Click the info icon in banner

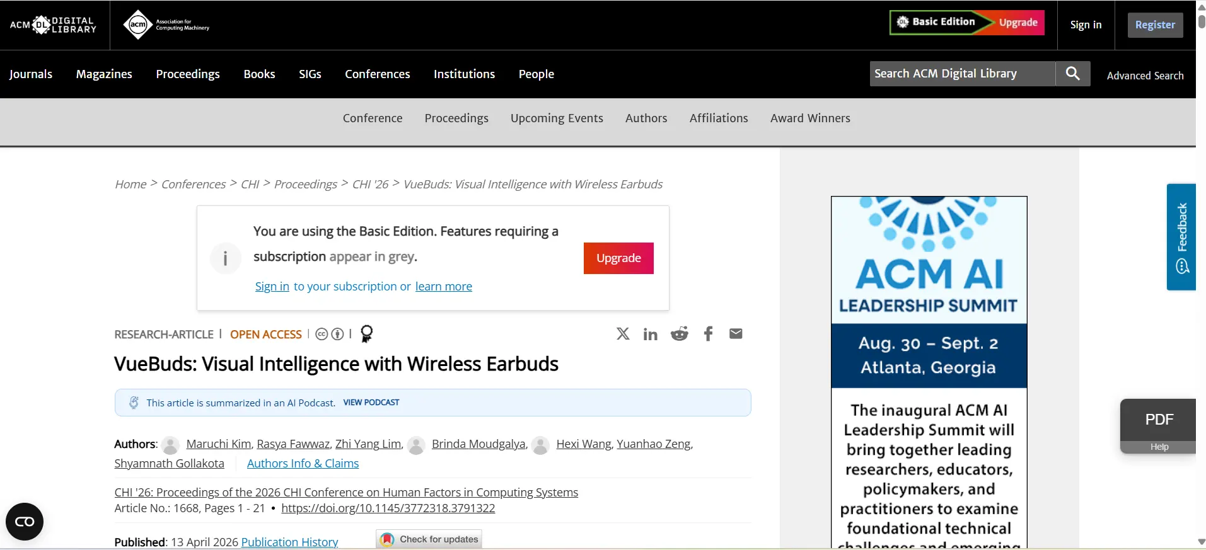click(x=225, y=258)
